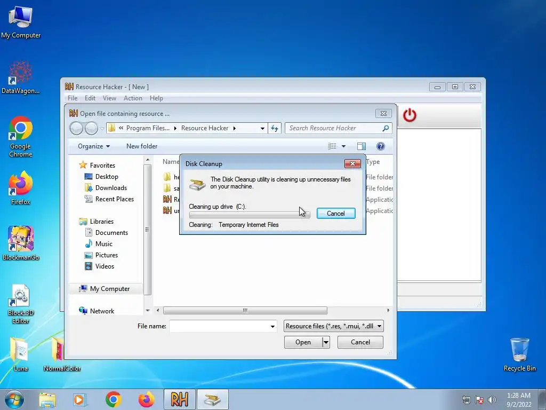The image size is (546, 410).
Task: Open BlockmanGo desktop shortcut
Action: tap(21, 243)
